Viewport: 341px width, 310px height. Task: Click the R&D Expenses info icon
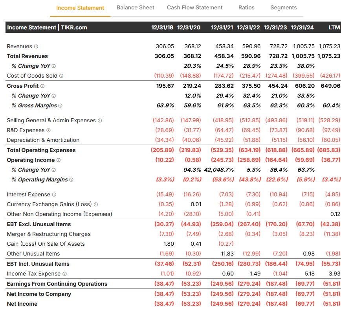coord(48,130)
